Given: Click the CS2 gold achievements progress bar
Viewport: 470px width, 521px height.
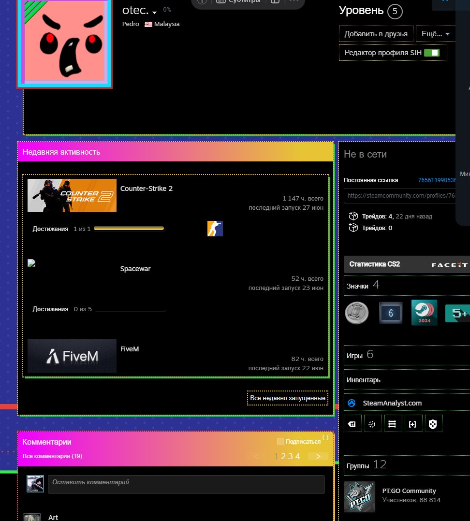Looking at the screenshot, I should pyautogui.click(x=129, y=228).
